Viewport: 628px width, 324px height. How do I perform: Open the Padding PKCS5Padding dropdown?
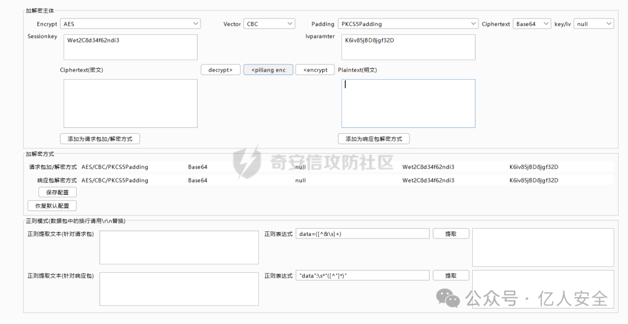(x=408, y=24)
